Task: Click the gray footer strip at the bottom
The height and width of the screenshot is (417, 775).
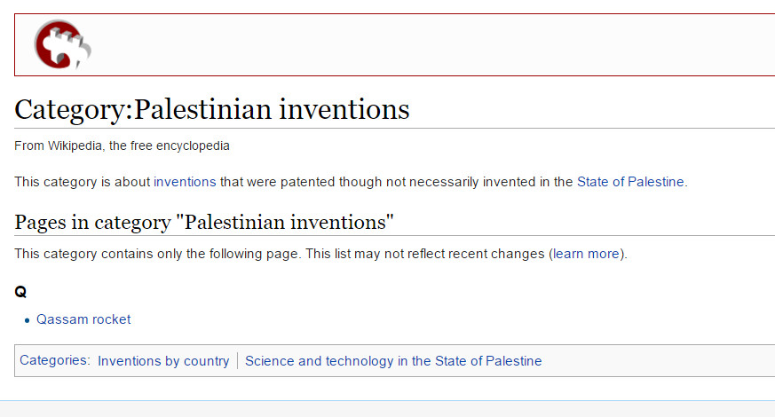Action: tap(387, 409)
